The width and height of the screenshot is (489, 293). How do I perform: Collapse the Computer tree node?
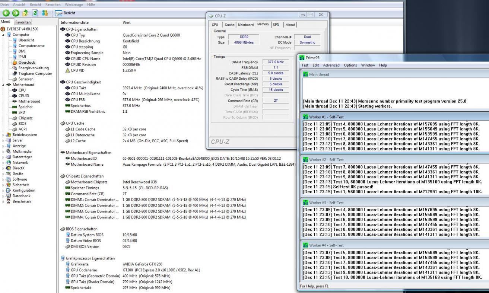coord(4,35)
